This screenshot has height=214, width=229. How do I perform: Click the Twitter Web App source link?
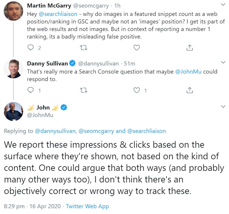(87, 206)
